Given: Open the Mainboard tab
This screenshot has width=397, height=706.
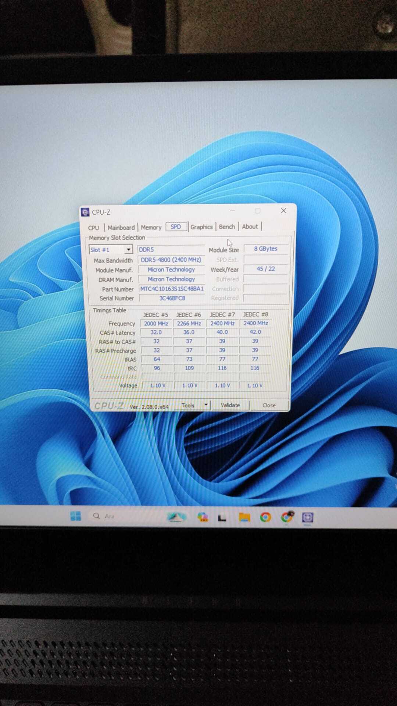Looking at the screenshot, I should pyautogui.click(x=121, y=228).
